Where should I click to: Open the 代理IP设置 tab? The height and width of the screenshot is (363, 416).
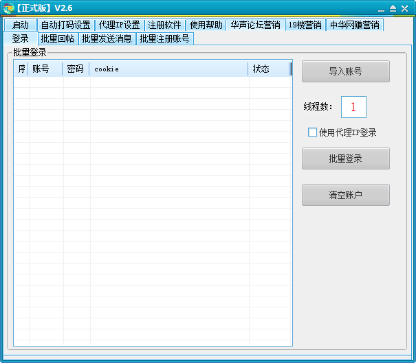click(119, 25)
